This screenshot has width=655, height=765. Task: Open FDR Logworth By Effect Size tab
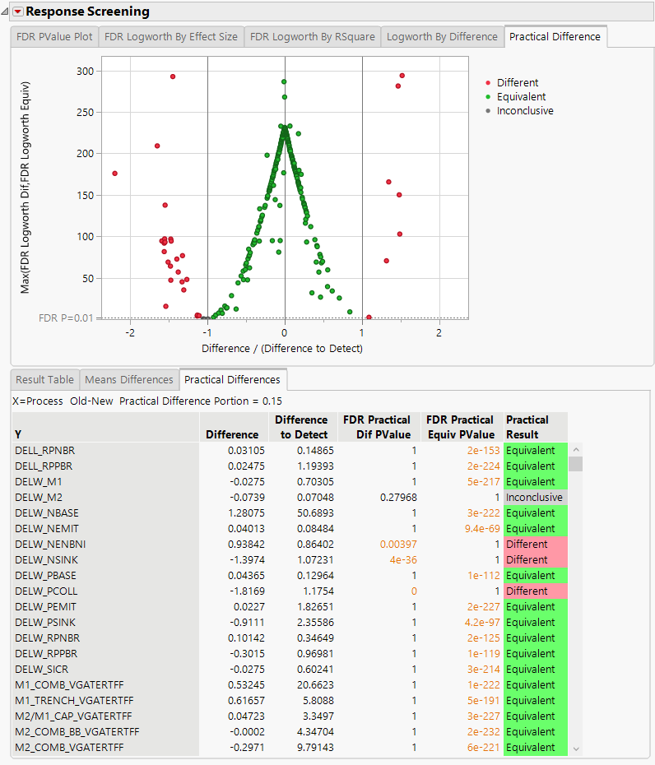pyautogui.click(x=171, y=37)
